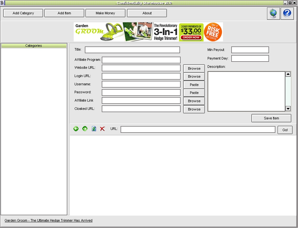Image resolution: width=298 pixels, height=228 pixels.
Task: Paste into the Password field
Action: (194, 93)
